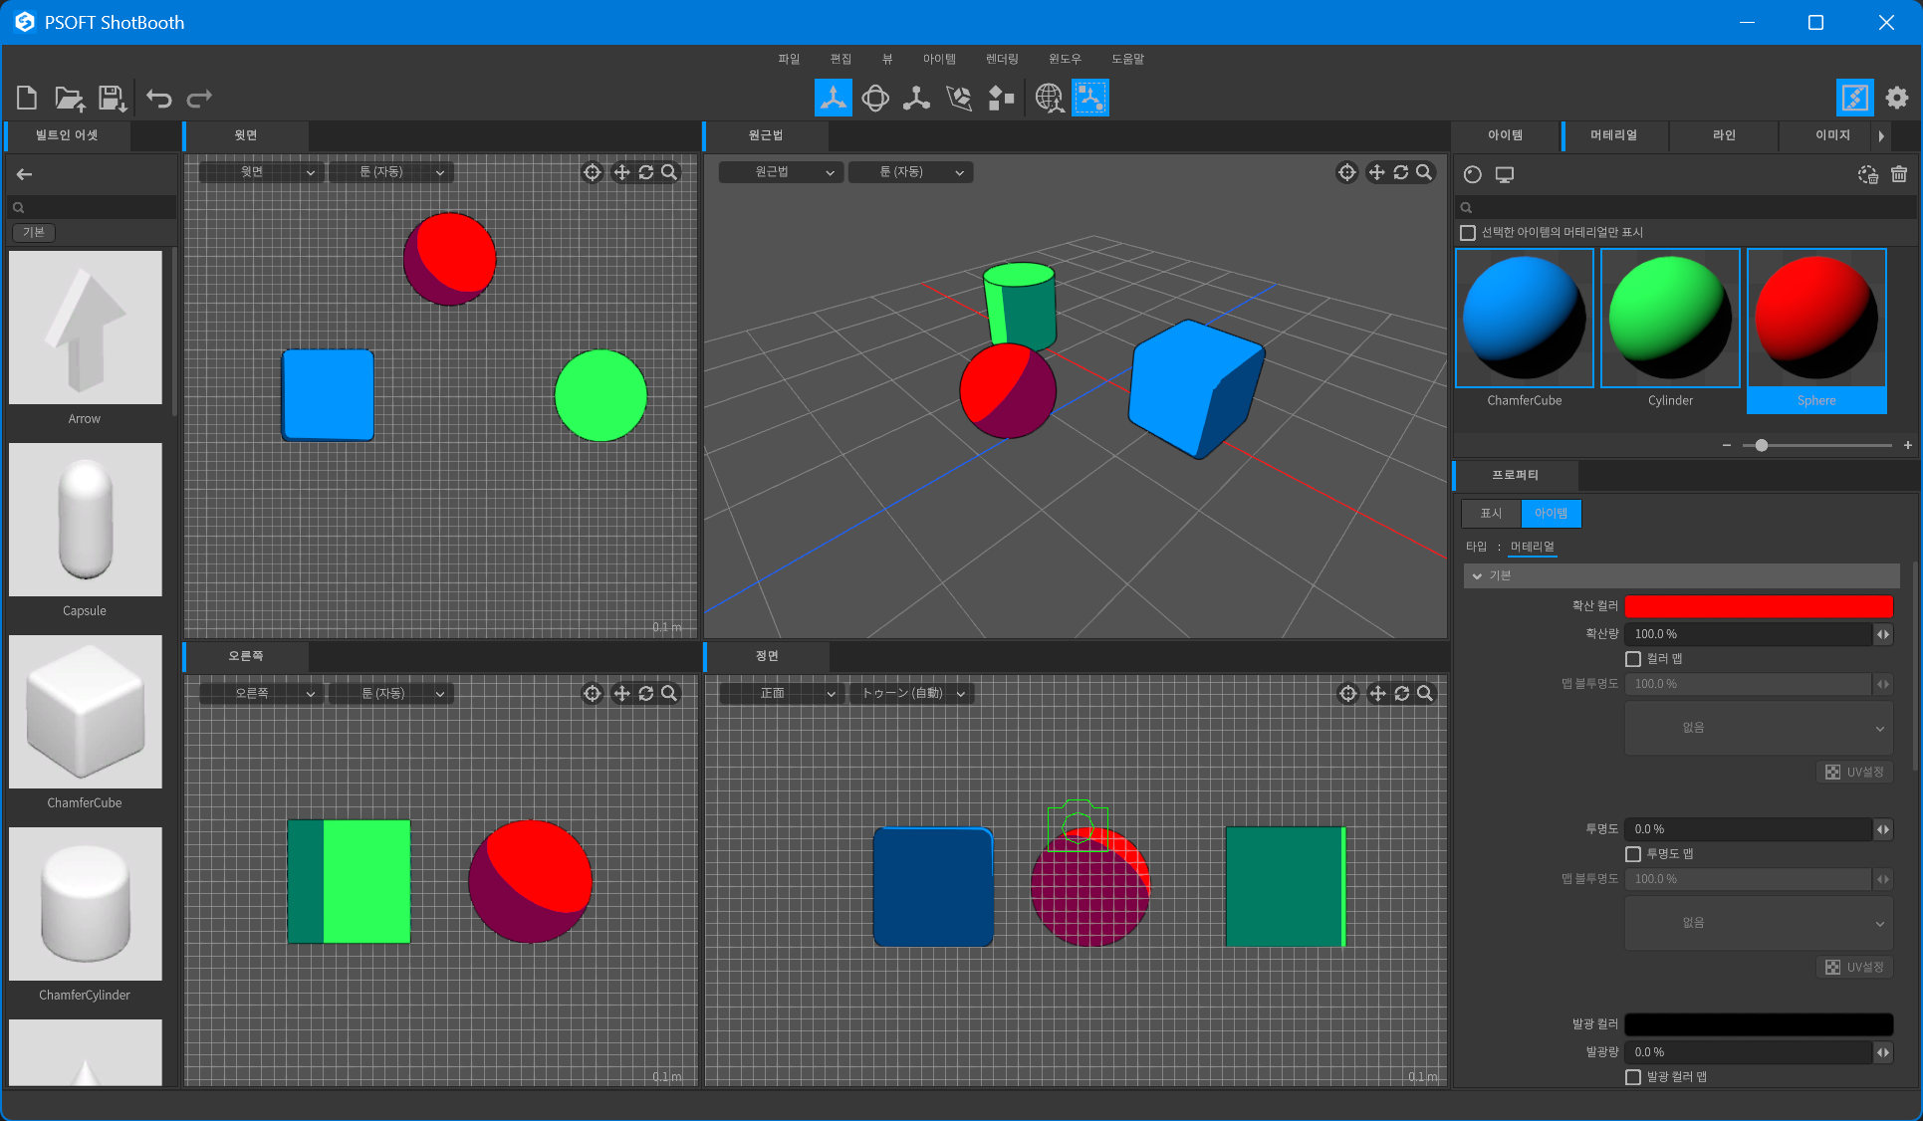Screen dimensions: 1923x1121
Task: Open the 원근법 view dropdown
Action: coord(780,172)
